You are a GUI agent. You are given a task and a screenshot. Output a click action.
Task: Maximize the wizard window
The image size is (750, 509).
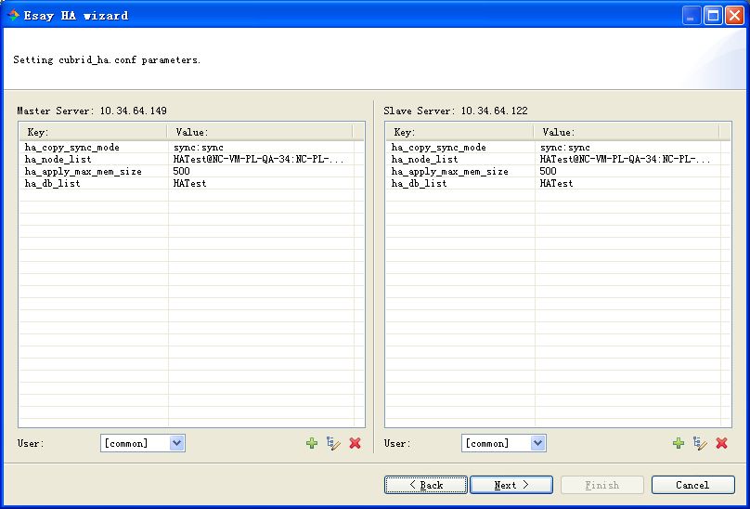713,15
